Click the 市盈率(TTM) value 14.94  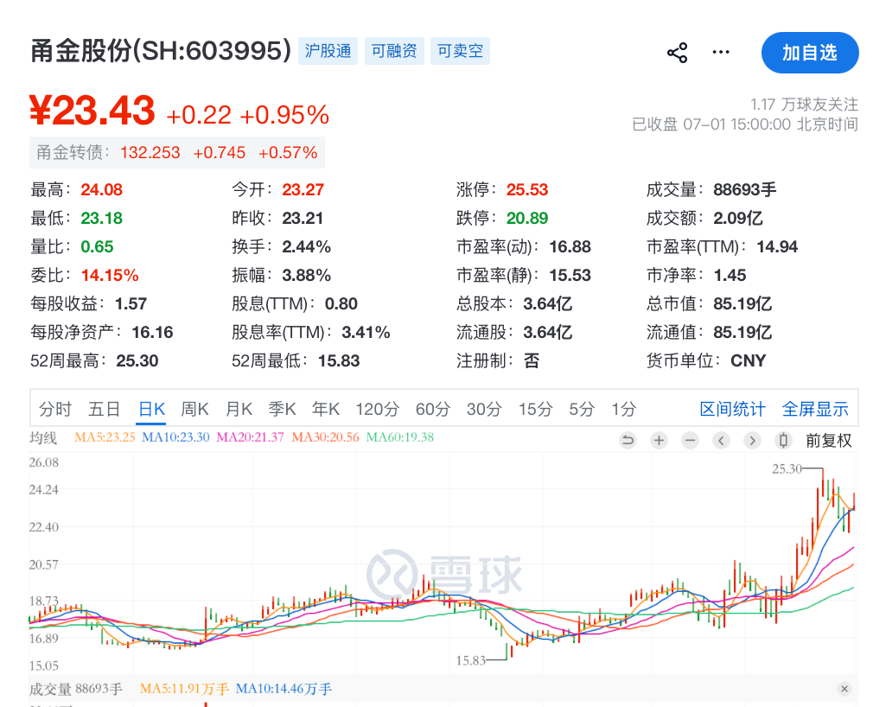click(x=777, y=246)
